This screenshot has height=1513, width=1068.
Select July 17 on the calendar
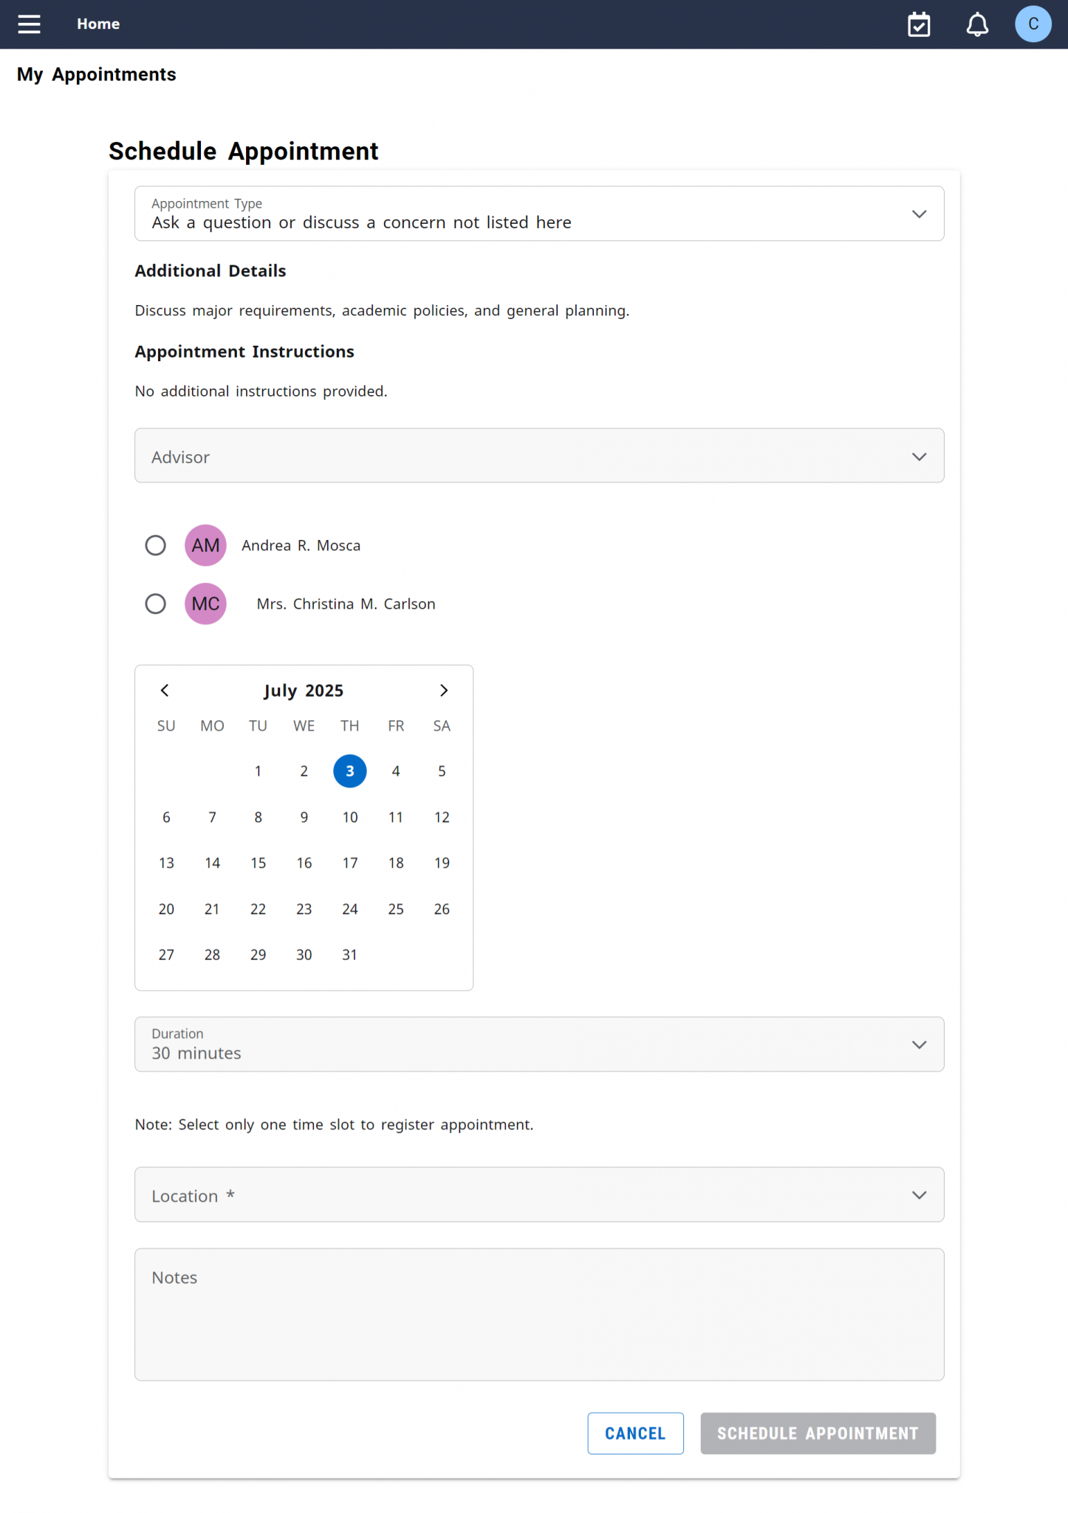pos(349,862)
